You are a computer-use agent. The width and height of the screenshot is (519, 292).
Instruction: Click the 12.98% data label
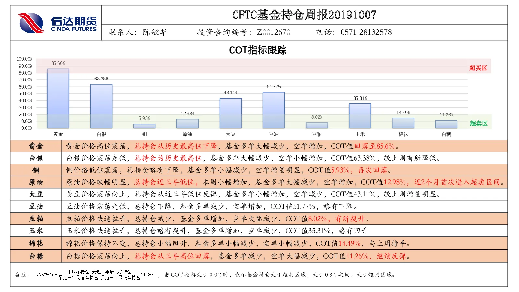pos(187,114)
